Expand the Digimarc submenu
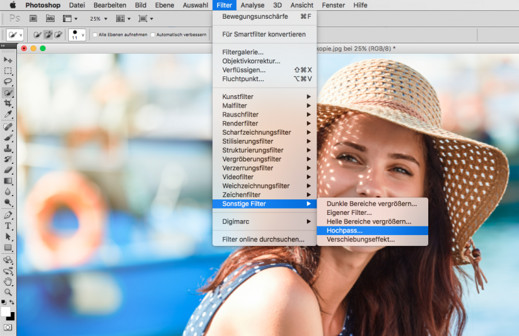Screen dimensions: 519x336 click(265, 221)
